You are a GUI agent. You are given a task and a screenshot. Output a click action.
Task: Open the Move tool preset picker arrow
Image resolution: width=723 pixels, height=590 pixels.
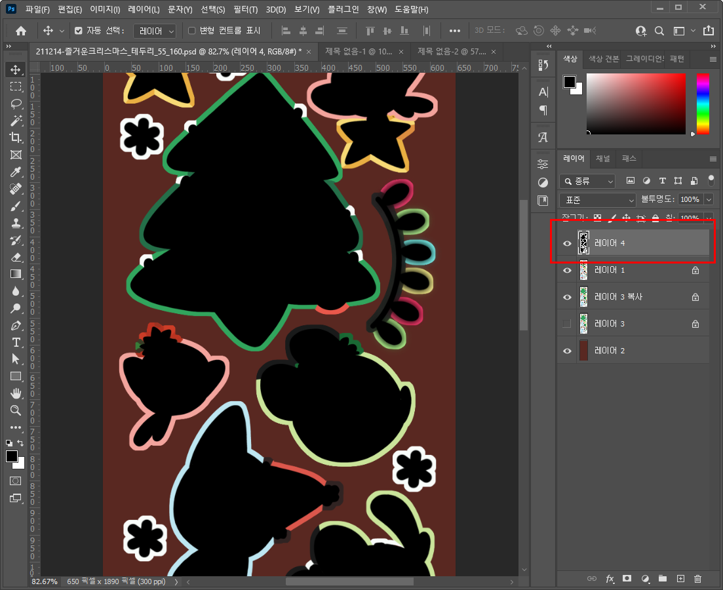point(62,31)
